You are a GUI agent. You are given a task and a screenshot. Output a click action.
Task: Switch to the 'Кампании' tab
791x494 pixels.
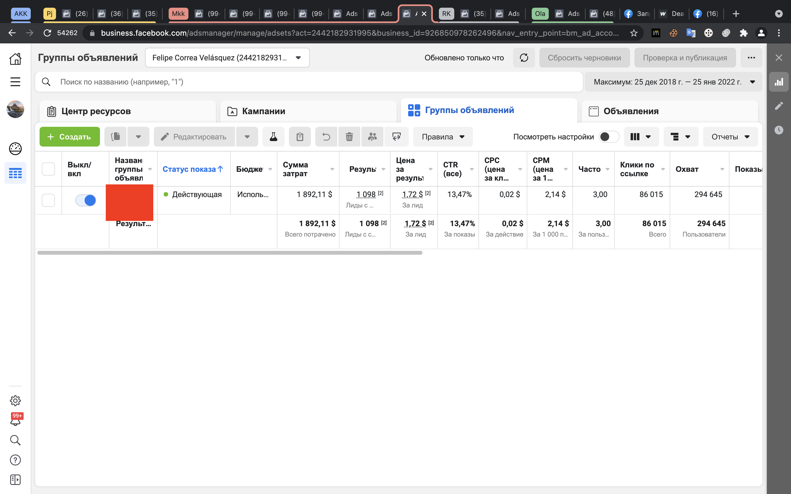308,111
